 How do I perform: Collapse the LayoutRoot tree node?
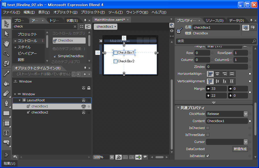click(x=20, y=100)
